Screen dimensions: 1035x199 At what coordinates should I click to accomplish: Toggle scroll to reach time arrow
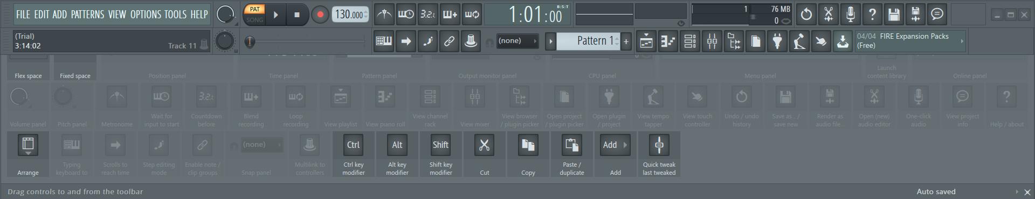(405, 41)
